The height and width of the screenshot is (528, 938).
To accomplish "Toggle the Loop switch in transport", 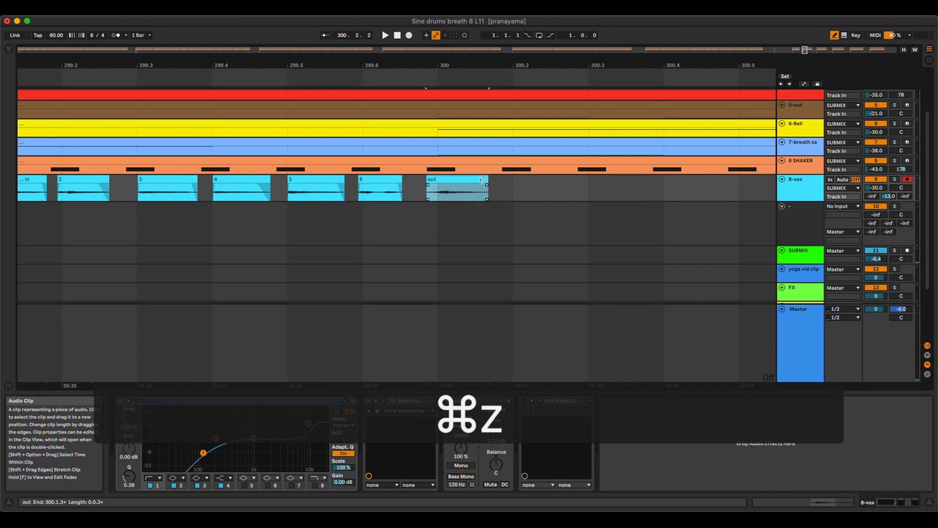I will [x=539, y=35].
